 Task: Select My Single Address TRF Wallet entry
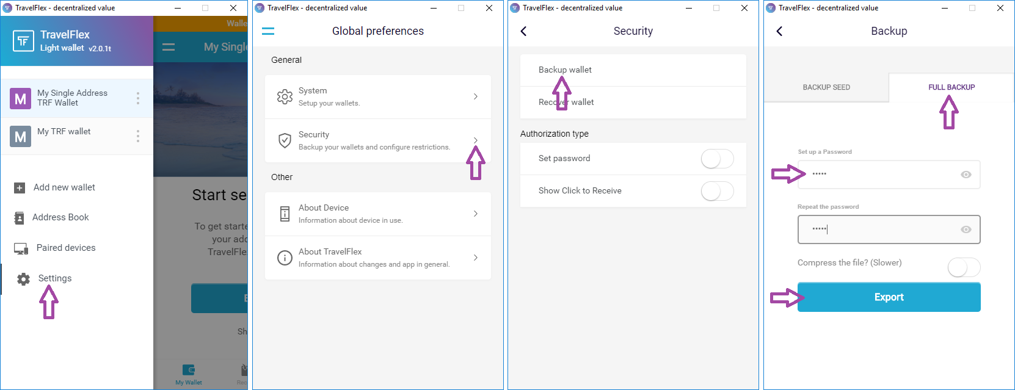point(77,98)
